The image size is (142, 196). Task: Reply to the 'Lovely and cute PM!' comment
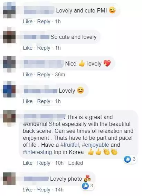(44, 22)
